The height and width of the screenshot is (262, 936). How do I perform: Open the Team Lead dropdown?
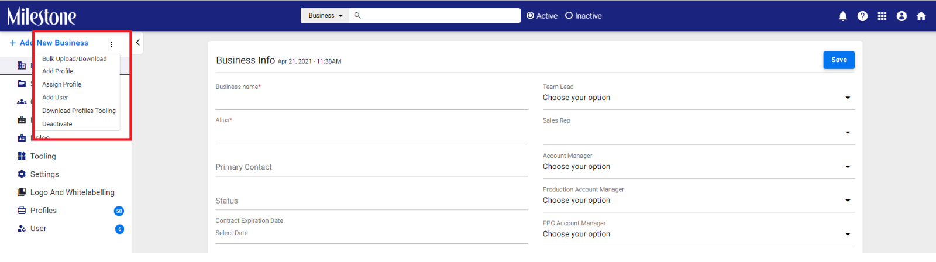tap(698, 98)
